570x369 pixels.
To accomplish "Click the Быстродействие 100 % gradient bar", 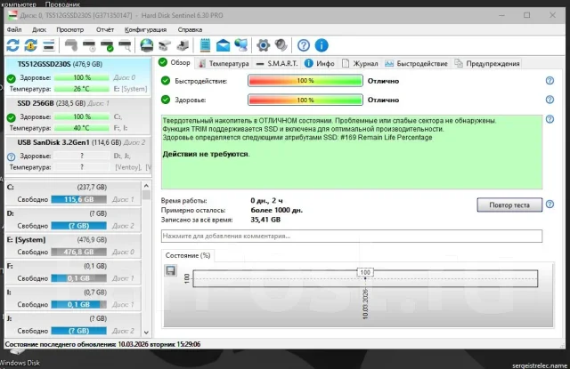I will coord(305,81).
